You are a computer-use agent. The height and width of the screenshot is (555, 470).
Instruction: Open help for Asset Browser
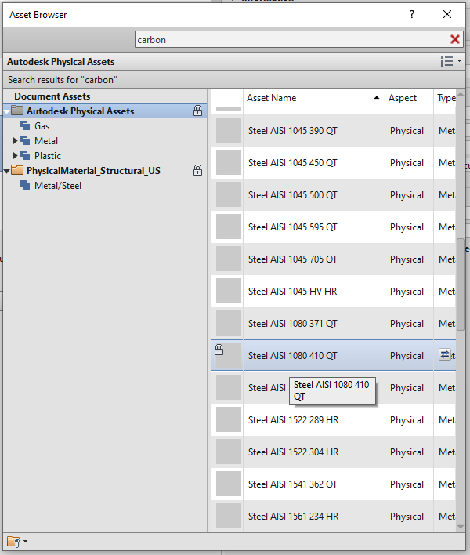[412, 15]
